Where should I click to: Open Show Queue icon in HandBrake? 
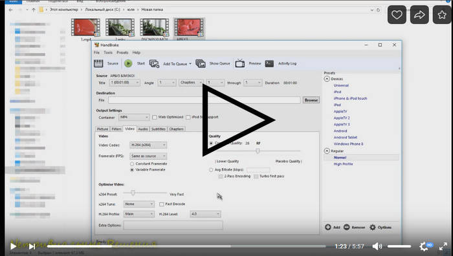tap(200, 63)
